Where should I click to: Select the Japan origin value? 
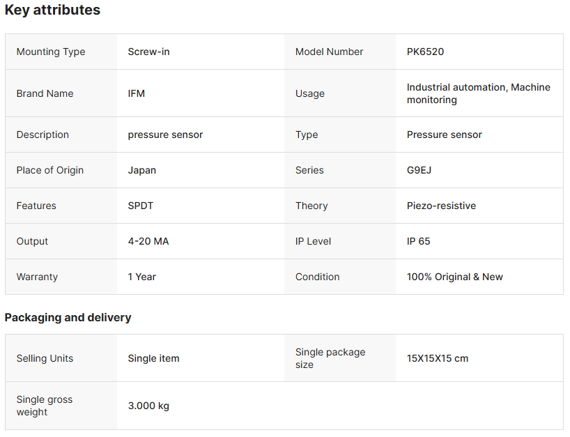tap(142, 170)
